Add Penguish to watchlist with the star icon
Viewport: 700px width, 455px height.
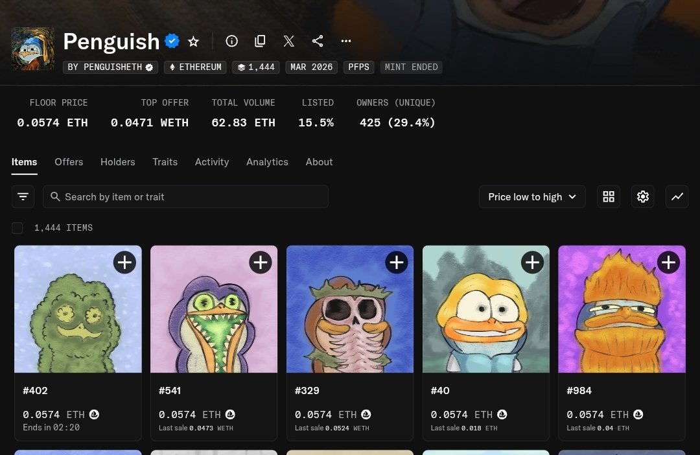(x=193, y=41)
